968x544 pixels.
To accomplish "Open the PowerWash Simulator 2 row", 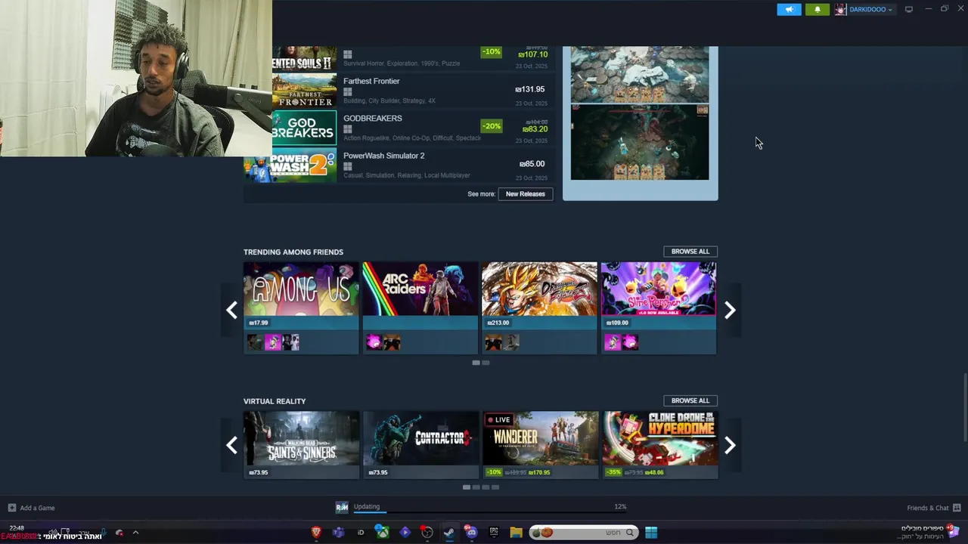I will point(399,165).
